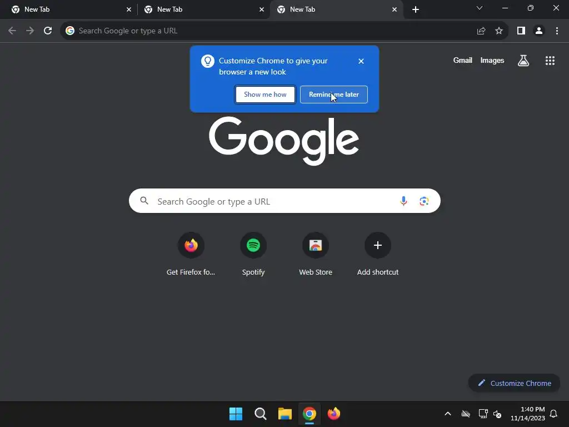Click the magnifier icon in the search box

(x=144, y=201)
